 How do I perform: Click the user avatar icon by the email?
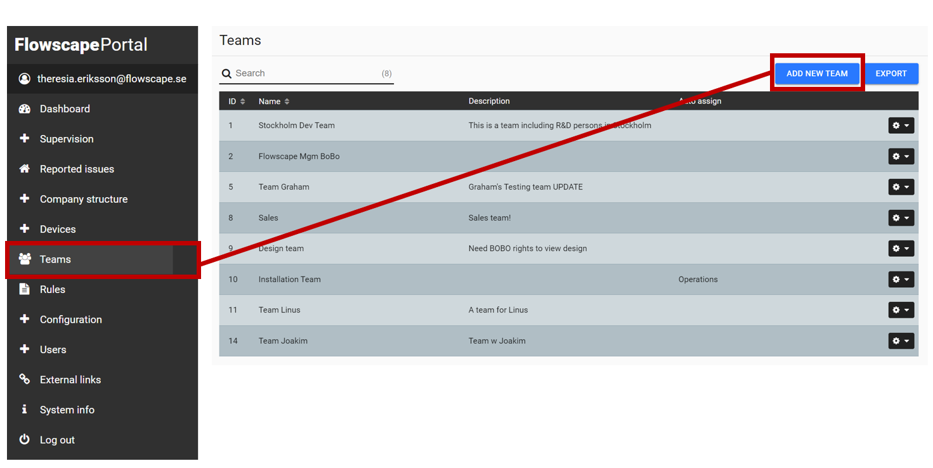25,79
